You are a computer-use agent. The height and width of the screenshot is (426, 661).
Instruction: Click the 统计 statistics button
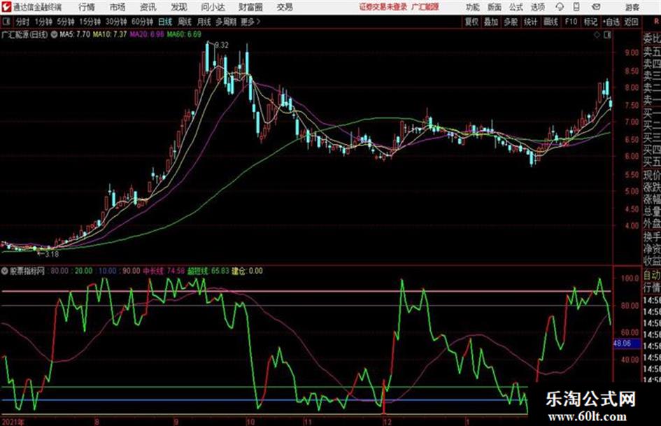coord(530,22)
